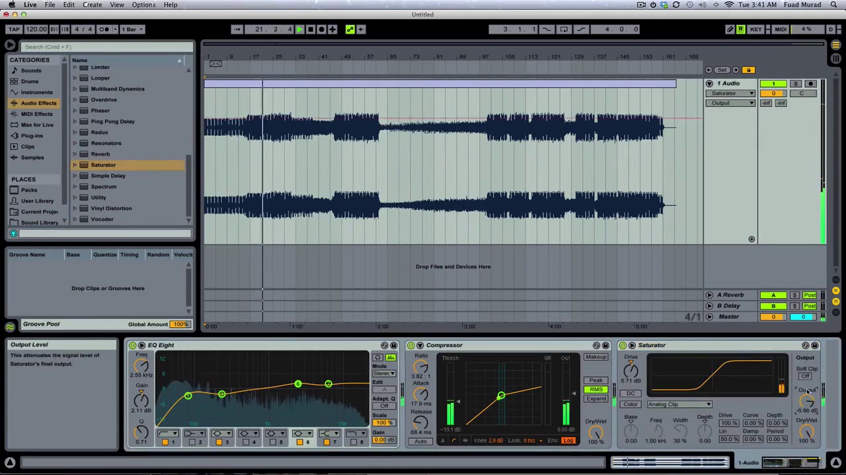Click the EQ Eight Freq knob
The width and height of the screenshot is (846, 475).
[x=141, y=366]
